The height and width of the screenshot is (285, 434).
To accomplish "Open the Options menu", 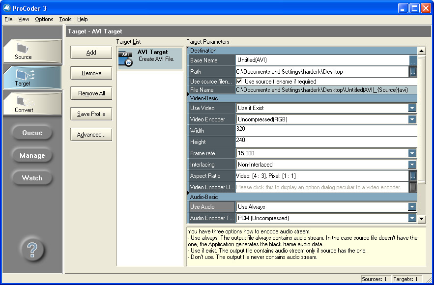I will (44, 19).
